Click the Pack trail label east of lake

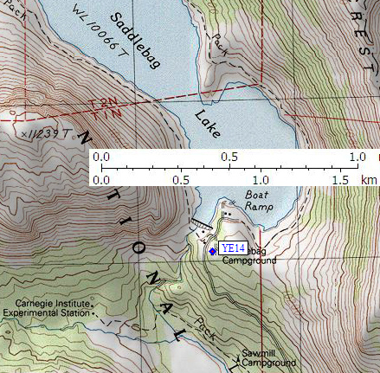coord(220,44)
